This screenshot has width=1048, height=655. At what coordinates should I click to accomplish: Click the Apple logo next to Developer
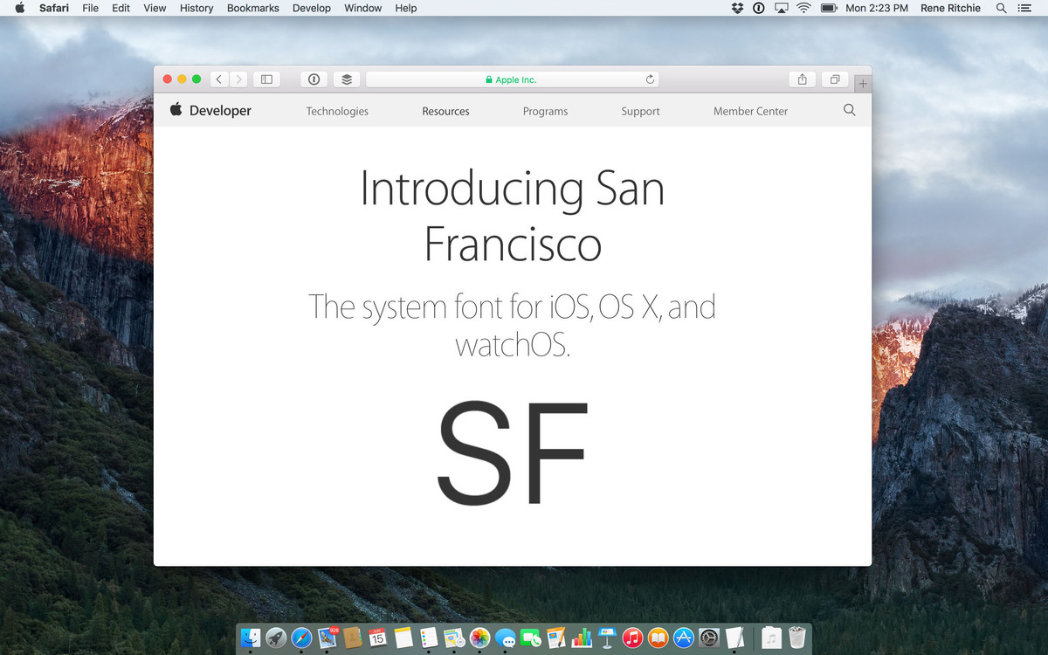[176, 109]
